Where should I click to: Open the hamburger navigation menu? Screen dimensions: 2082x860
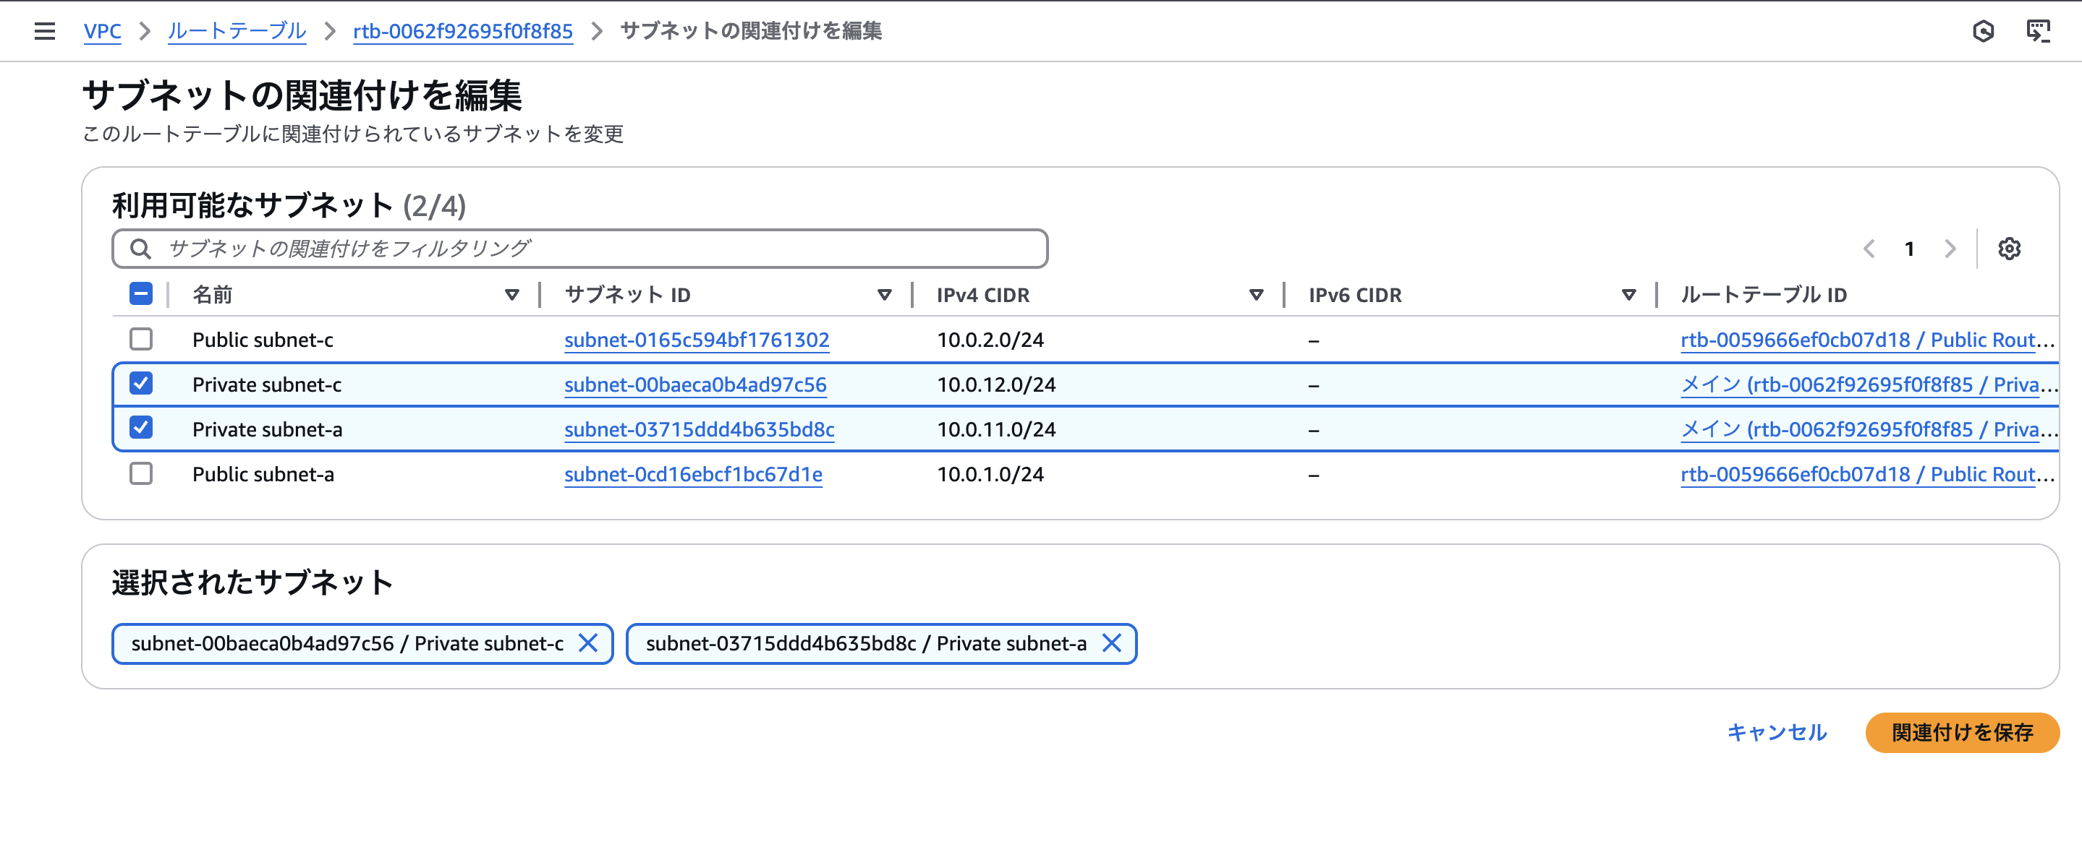[x=44, y=30]
